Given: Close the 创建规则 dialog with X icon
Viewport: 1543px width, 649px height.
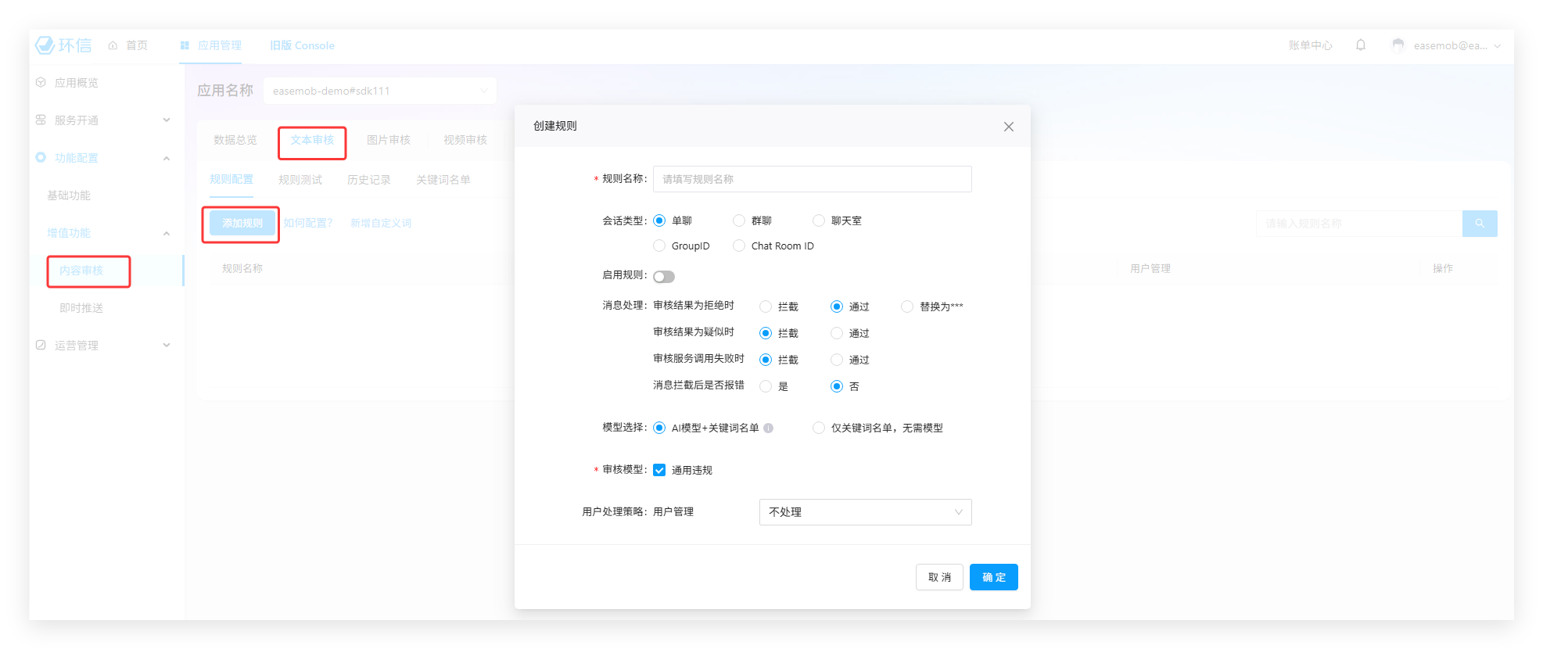Looking at the screenshot, I should [1008, 127].
